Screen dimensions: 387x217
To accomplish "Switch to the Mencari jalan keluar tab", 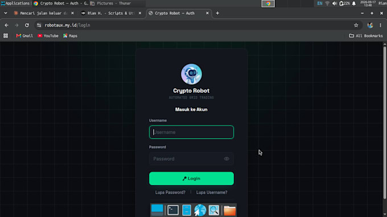I will 41,13.
